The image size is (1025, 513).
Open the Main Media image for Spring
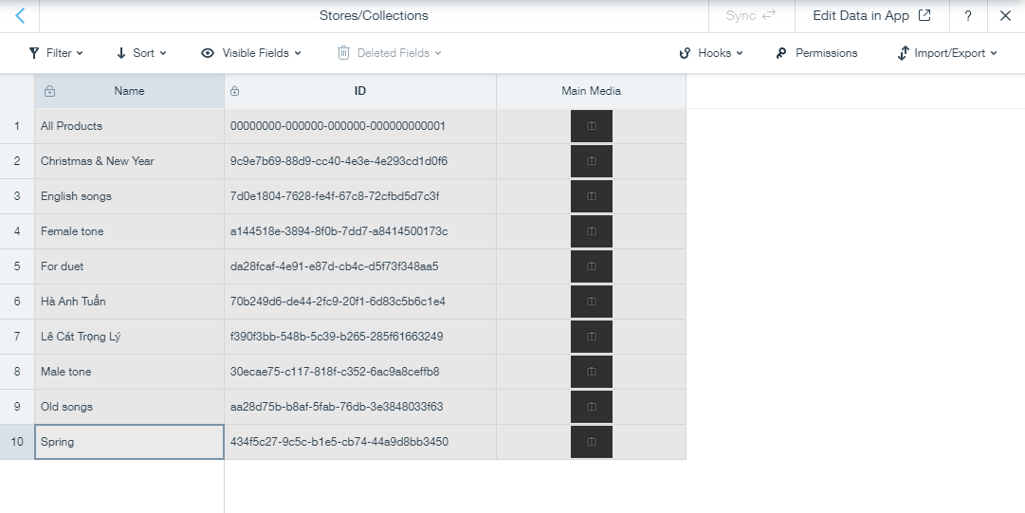coord(592,442)
